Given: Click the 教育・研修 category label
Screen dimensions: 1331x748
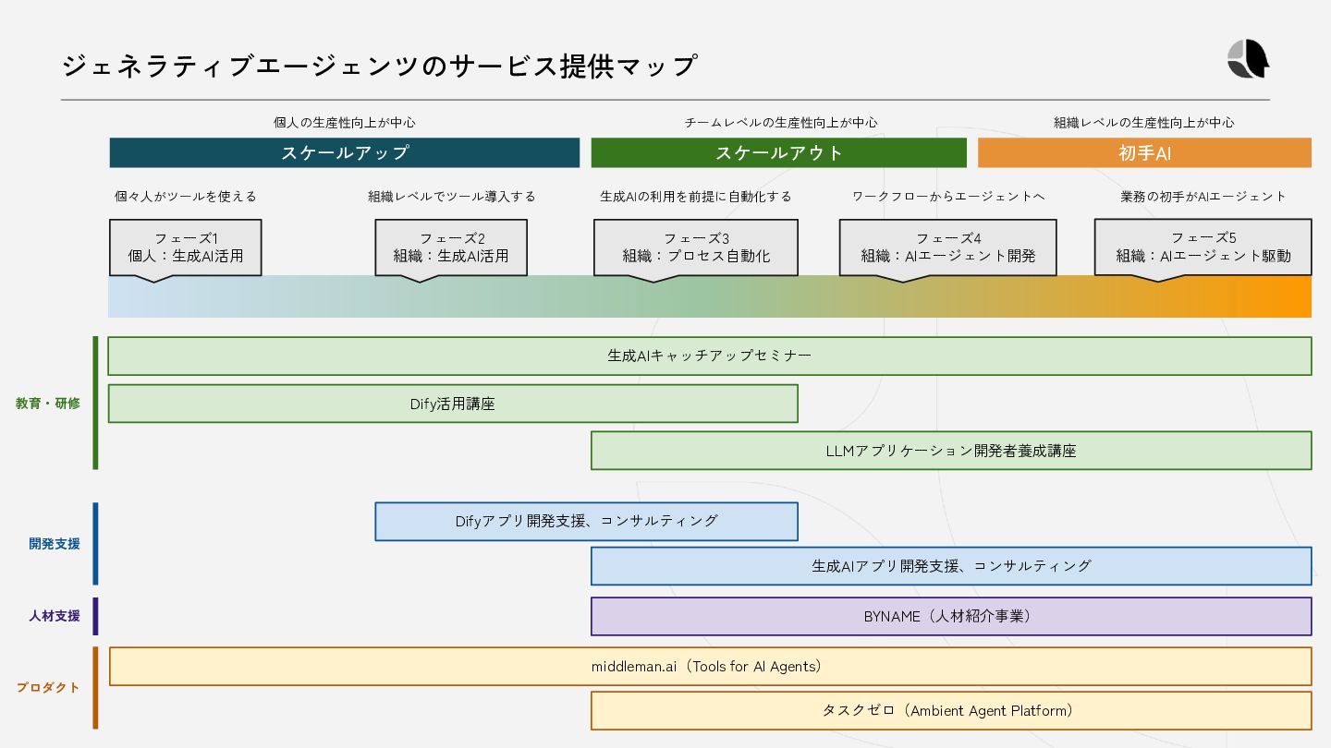Looking at the screenshot, I should (48, 404).
